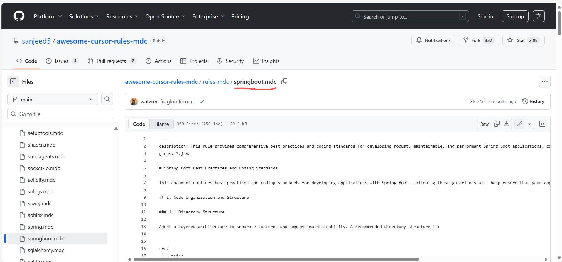Open the Issues tab

point(62,61)
